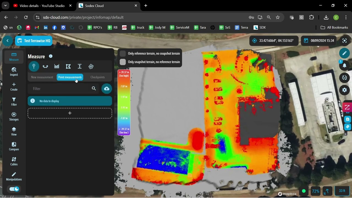
Task: Switch to Checkpoints tab
Action: tap(98, 77)
